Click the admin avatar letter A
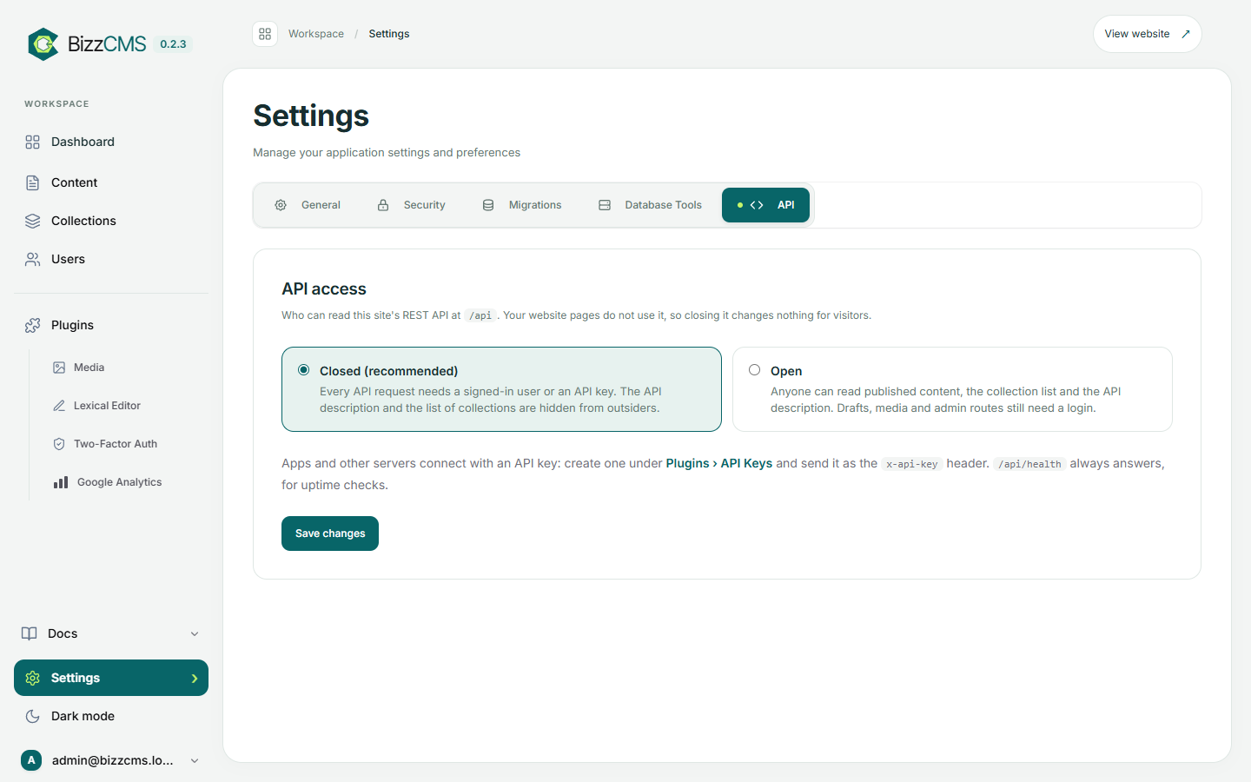This screenshot has height=782, width=1251. pos(31,760)
